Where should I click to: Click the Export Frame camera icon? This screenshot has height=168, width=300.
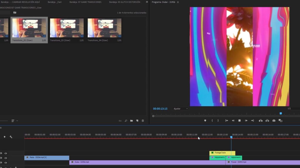(274, 120)
